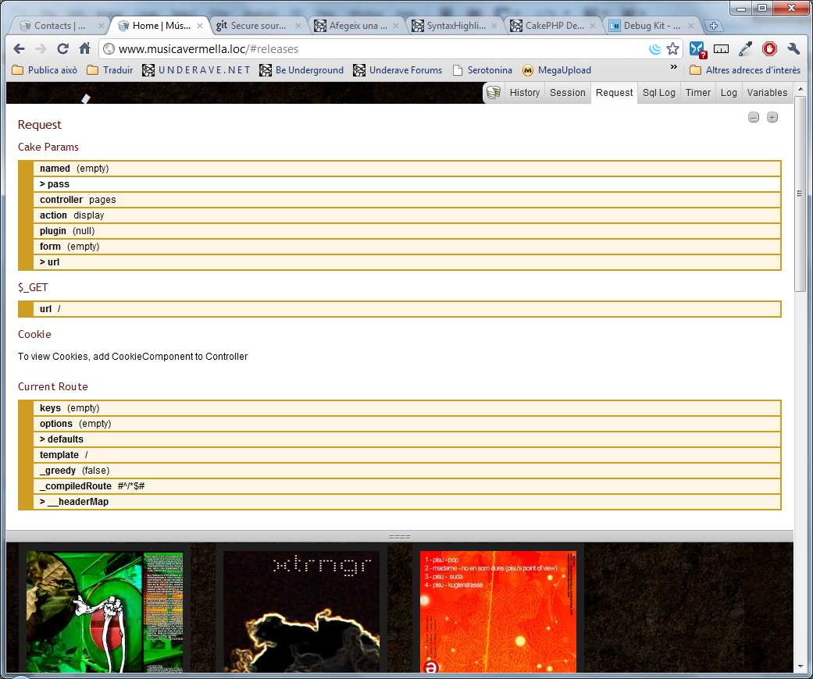
Task: Open a new browser tab
Action: tap(714, 26)
